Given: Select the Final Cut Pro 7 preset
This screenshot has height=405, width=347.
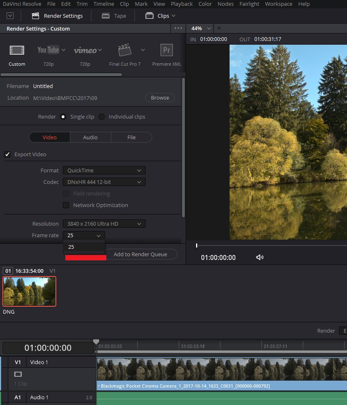Looking at the screenshot, I should (125, 50).
